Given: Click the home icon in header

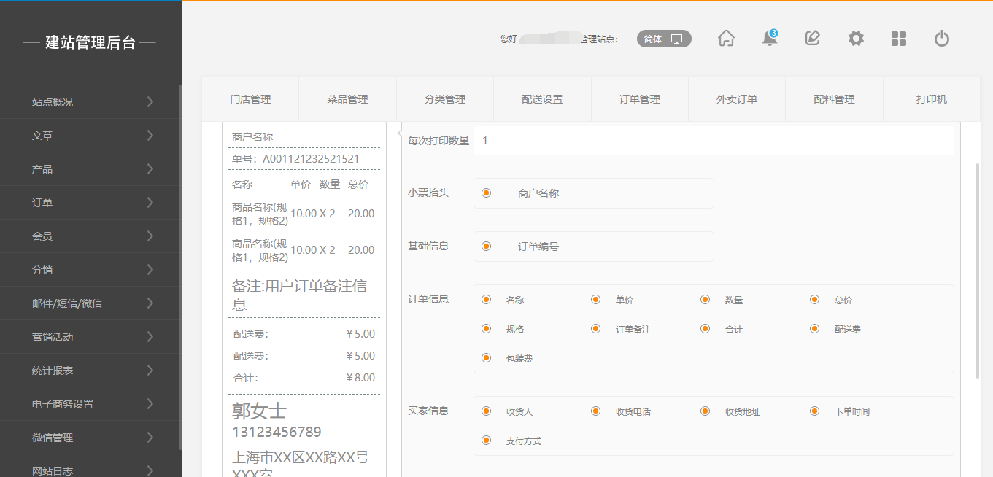Looking at the screenshot, I should pos(726,39).
